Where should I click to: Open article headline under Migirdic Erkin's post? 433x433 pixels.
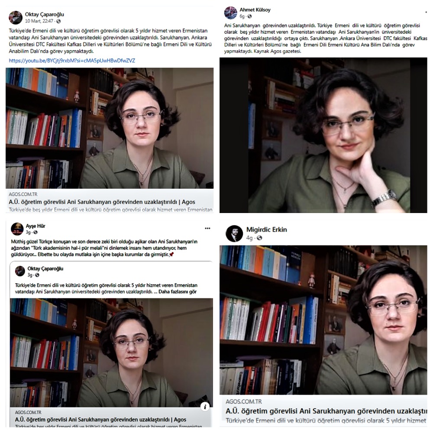[326, 411]
